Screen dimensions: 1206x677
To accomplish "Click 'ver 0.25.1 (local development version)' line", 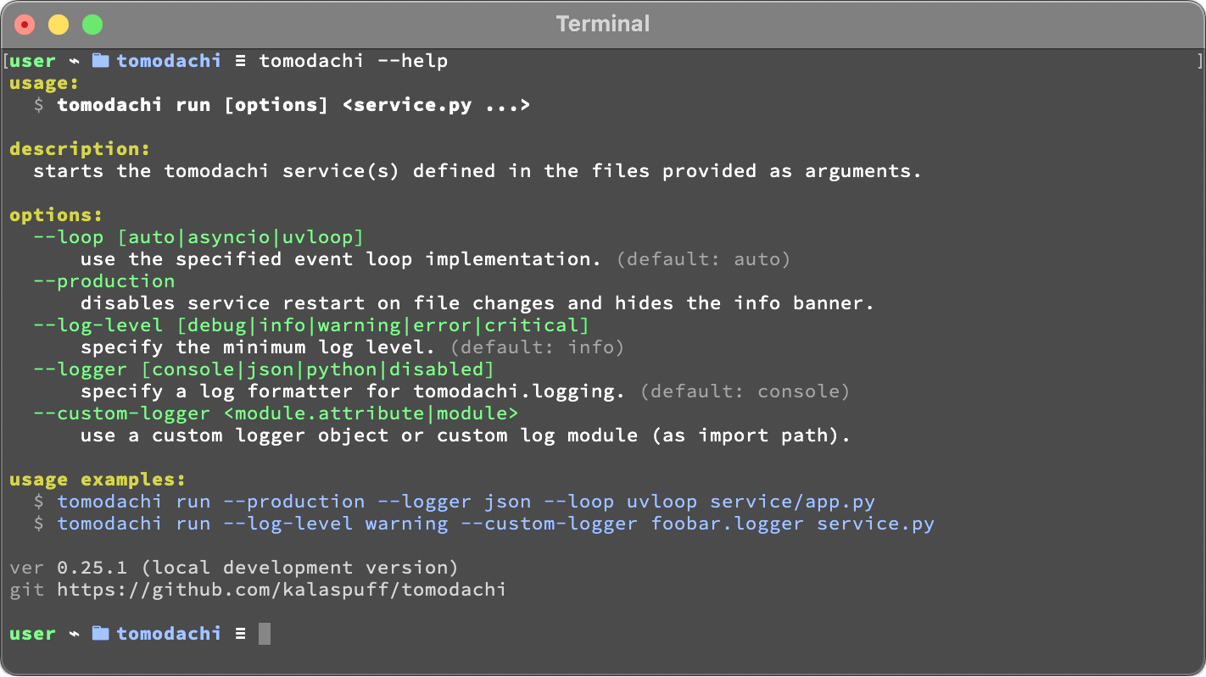I will [234, 568].
